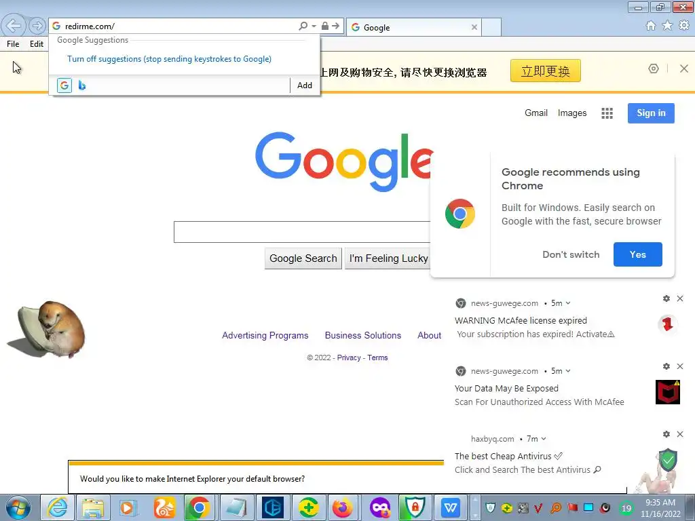Click Add to add a search provider
This screenshot has width=695, height=521.
click(305, 85)
